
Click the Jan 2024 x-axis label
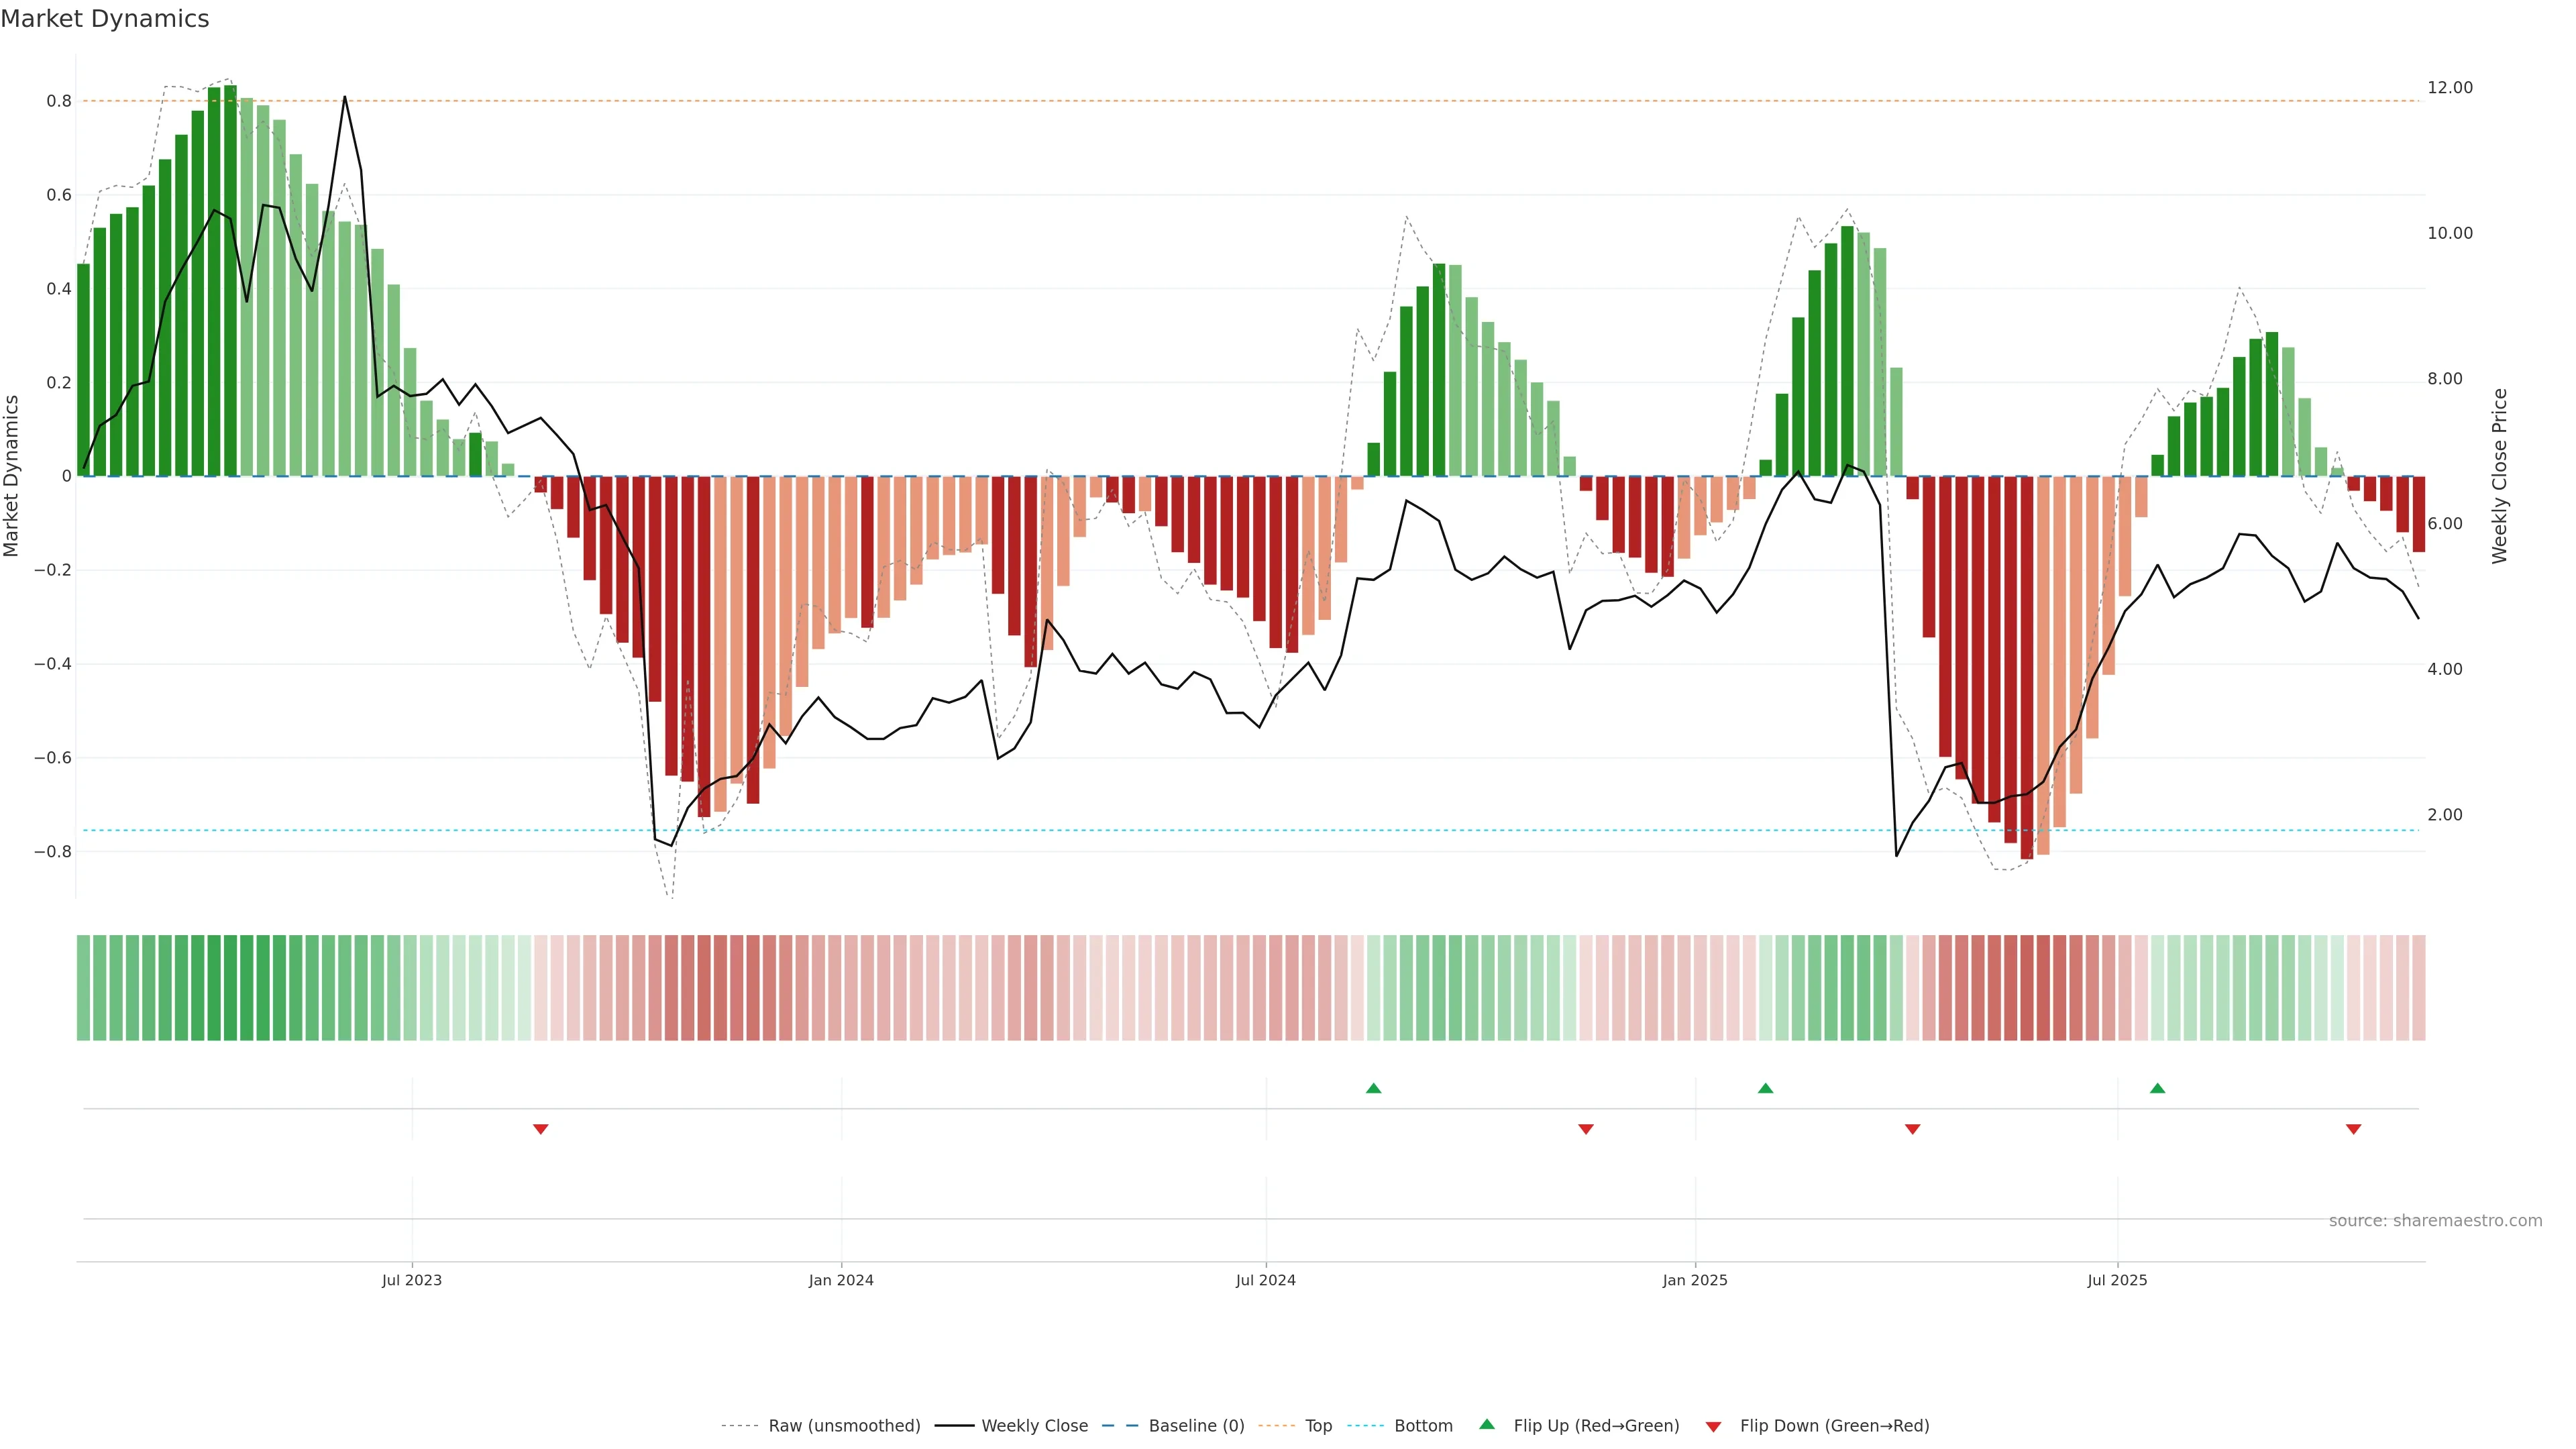841,1280
